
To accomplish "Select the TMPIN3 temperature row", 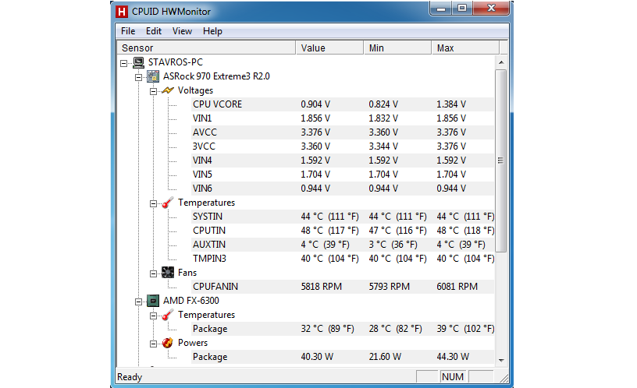I will pyautogui.click(x=343, y=259).
